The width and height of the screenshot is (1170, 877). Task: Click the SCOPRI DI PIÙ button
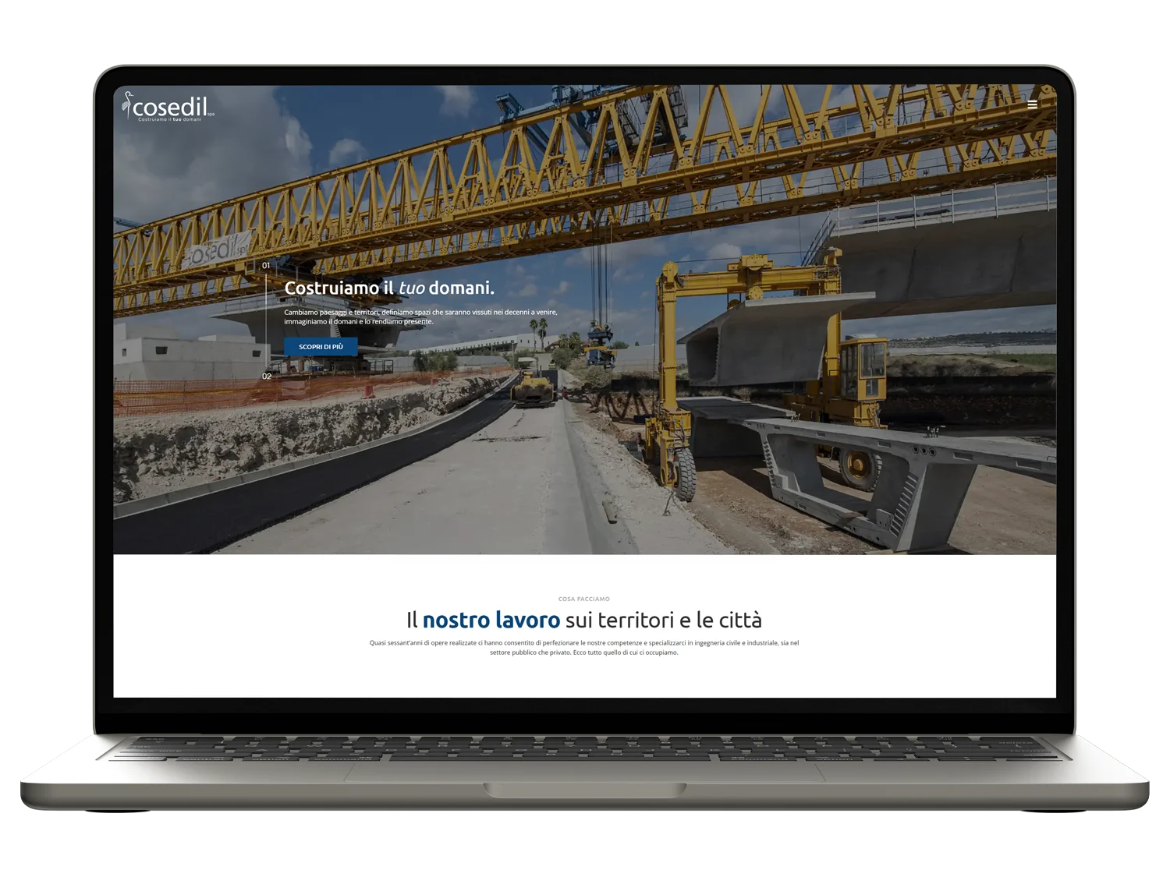click(321, 347)
